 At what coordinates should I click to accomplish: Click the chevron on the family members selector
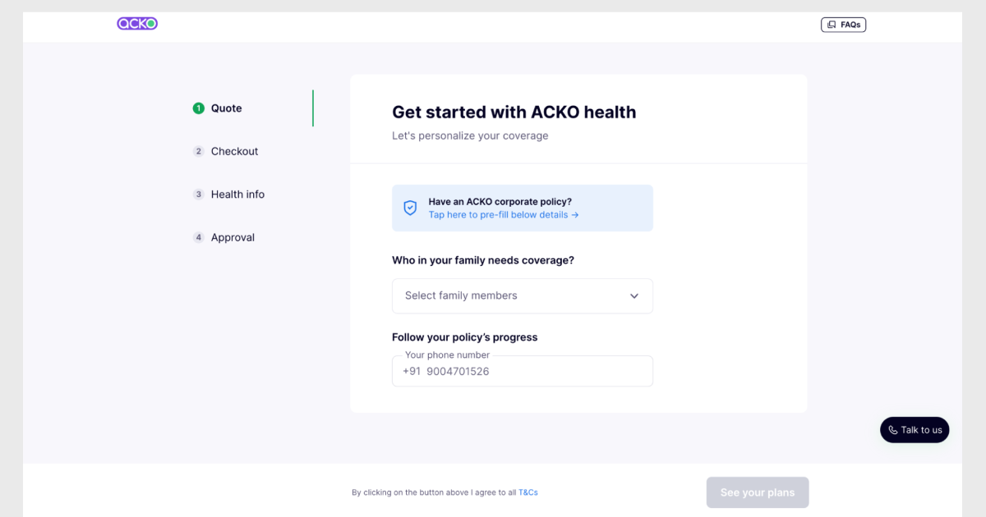coord(634,295)
